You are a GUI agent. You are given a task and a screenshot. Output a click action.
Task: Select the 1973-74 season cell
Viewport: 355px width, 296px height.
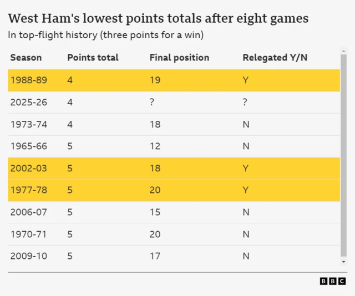[x=28, y=124]
